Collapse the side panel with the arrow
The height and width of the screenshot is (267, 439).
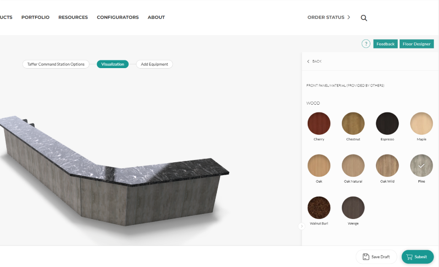tap(302, 226)
